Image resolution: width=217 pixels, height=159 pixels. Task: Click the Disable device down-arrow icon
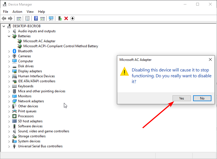(x=73, y=18)
